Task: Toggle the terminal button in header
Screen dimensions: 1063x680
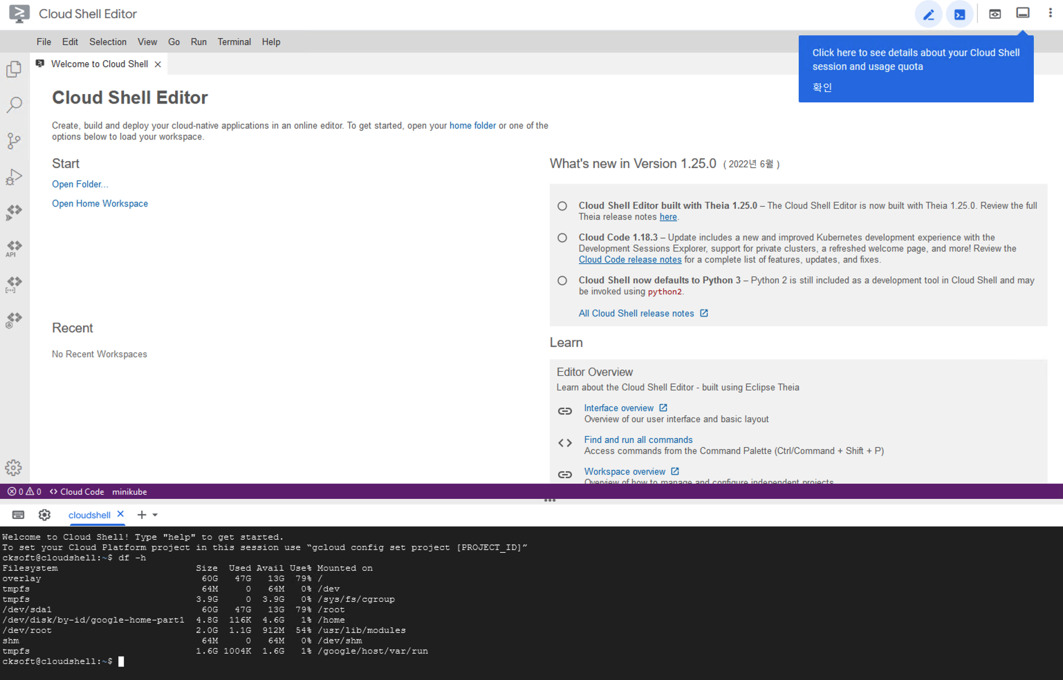Action: [960, 15]
